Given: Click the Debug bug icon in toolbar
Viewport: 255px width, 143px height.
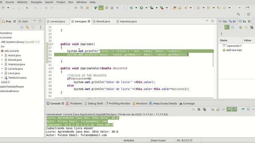Looking at the screenshot, I should click(x=131, y=8).
